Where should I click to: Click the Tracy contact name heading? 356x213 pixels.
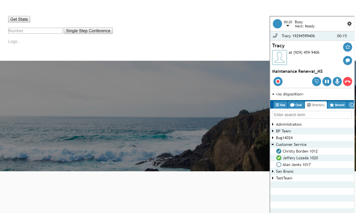pos(278,46)
